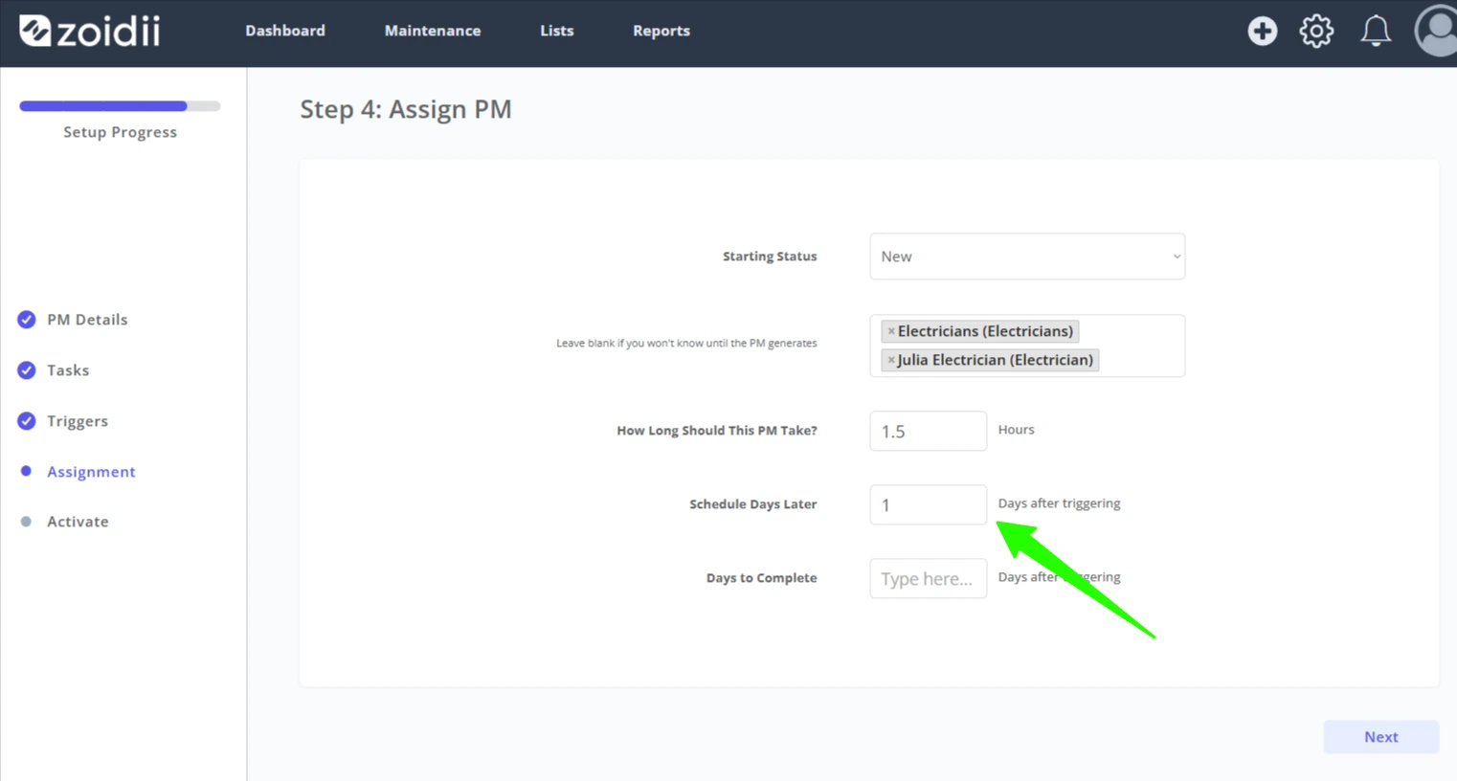Viewport: 1457px width, 781px height.
Task: Click the Hours unit text
Action: pyautogui.click(x=1016, y=430)
